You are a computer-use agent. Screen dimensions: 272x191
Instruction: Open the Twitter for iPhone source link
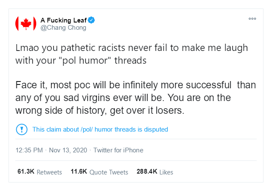(118, 150)
